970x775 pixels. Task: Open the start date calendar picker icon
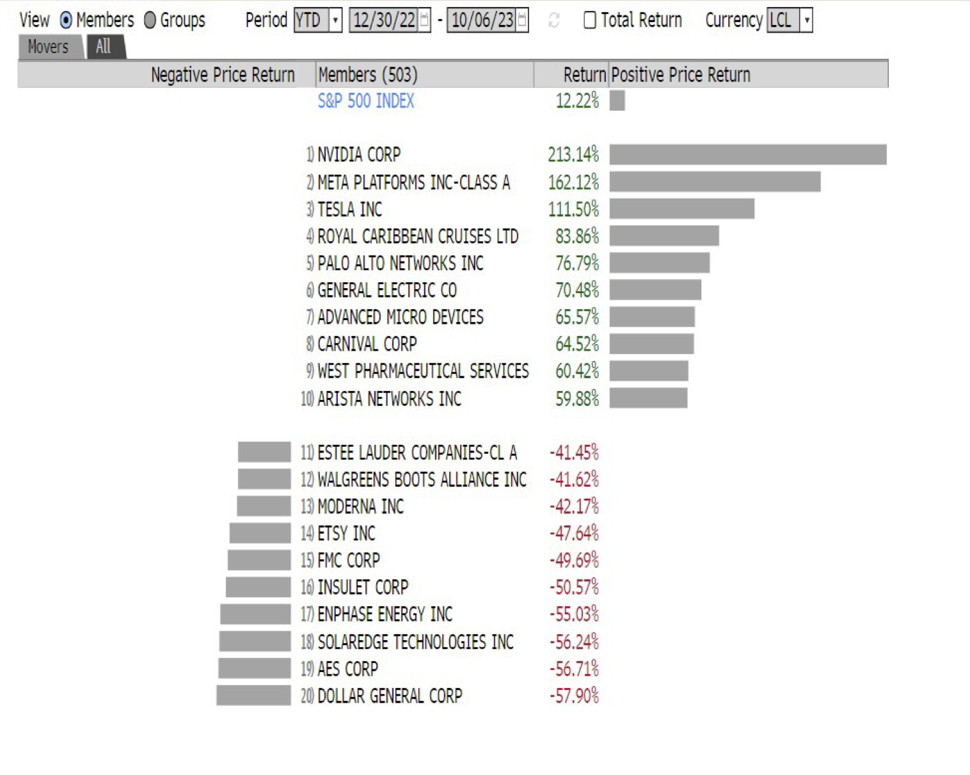[x=424, y=20]
